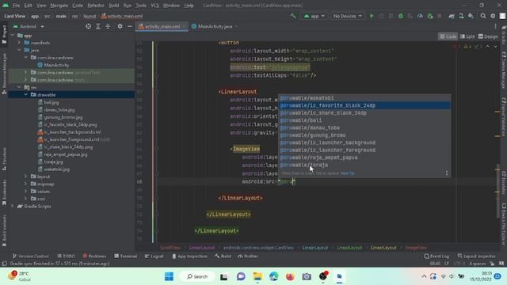The image size is (507, 285).
Task: Open the app run configuration dropdown
Action: coord(314,16)
